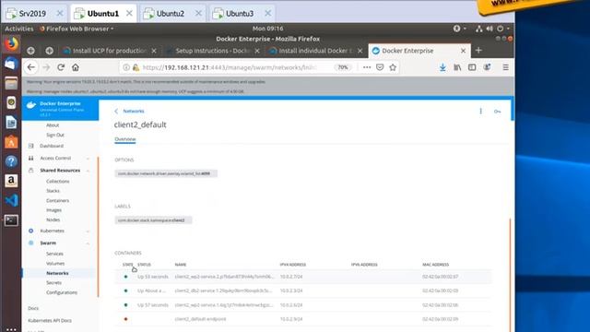Open Collections under Shared Resources
Viewport: 590px width, 332px height.
(x=57, y=182)
